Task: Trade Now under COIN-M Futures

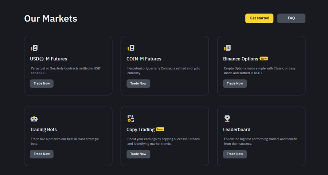Action: point(138,84)
